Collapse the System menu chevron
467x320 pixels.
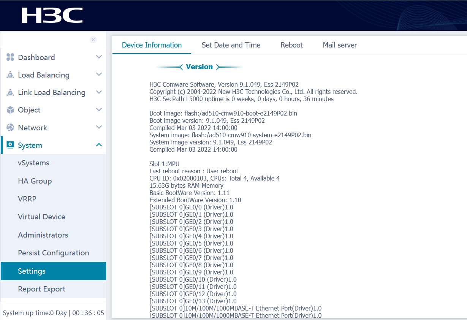(x=99, y=145)
